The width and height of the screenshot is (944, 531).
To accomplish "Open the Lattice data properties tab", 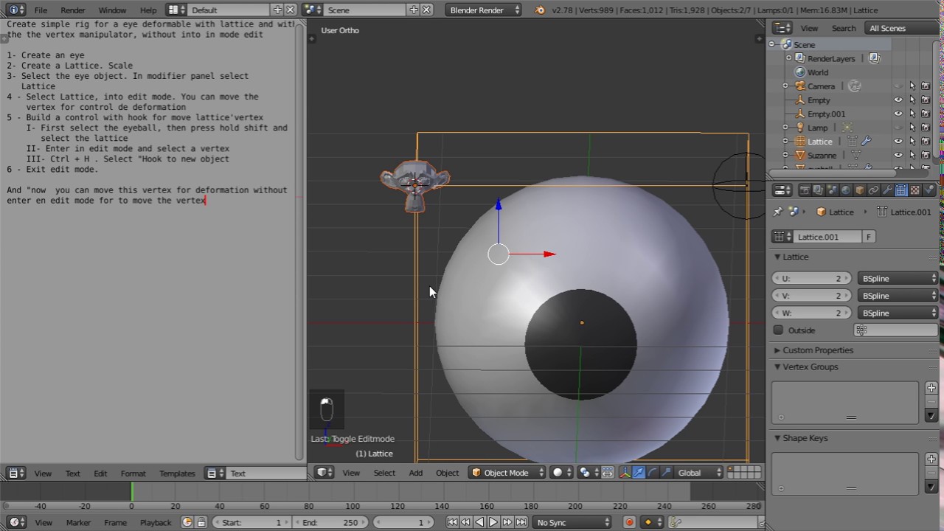I will click(x=901, y=190).
